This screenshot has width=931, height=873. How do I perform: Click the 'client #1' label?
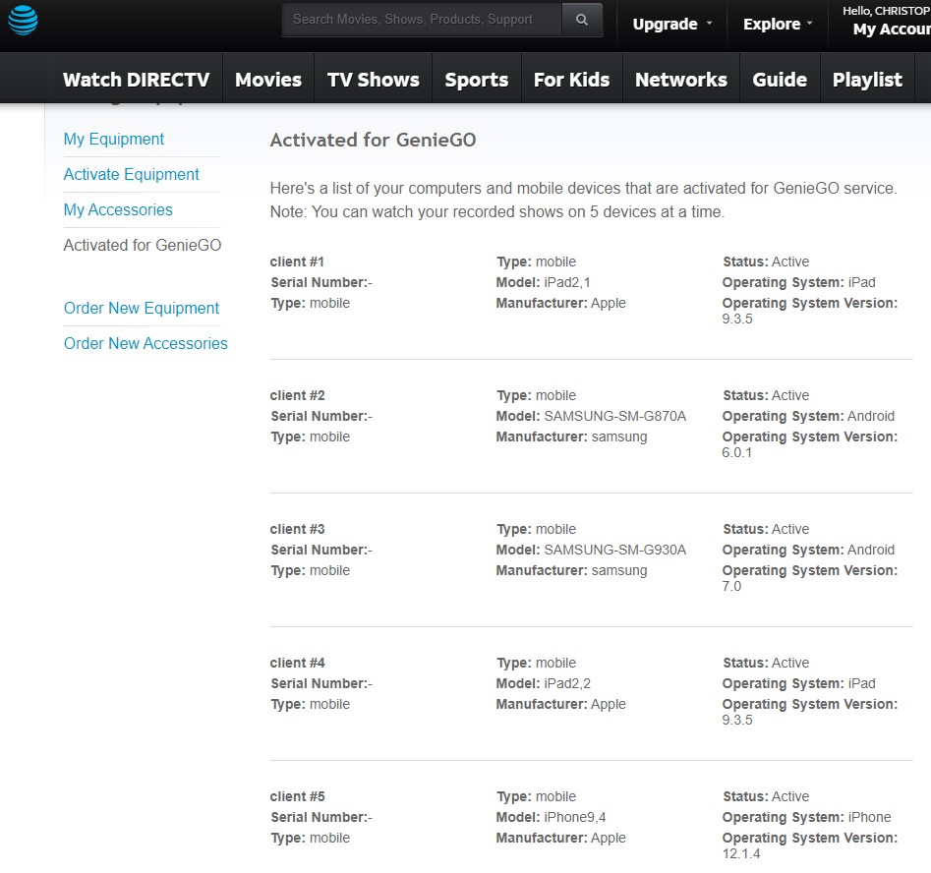(x=297, y=262)
